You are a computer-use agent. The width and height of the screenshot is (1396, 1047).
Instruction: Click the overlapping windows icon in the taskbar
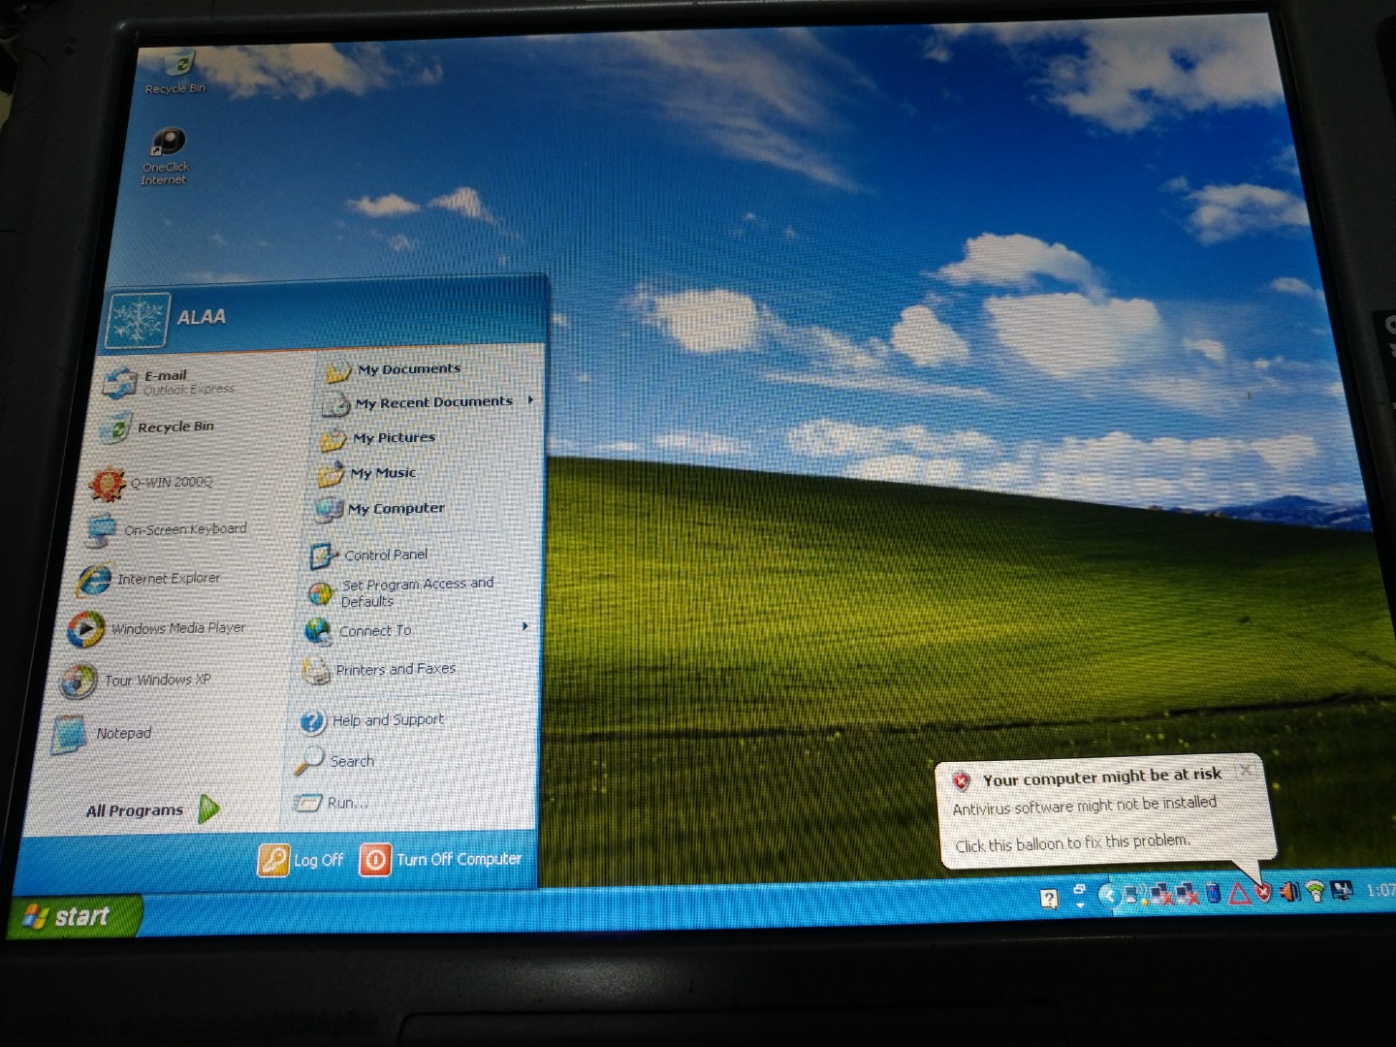(1080, 890)
